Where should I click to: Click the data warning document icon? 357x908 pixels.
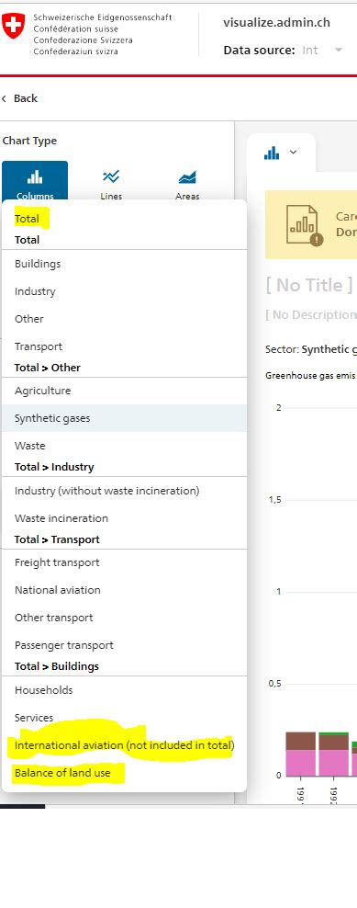[304, 225]
